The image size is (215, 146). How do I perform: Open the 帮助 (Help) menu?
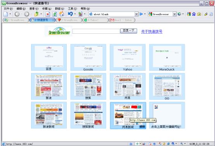tap(85, 9)
